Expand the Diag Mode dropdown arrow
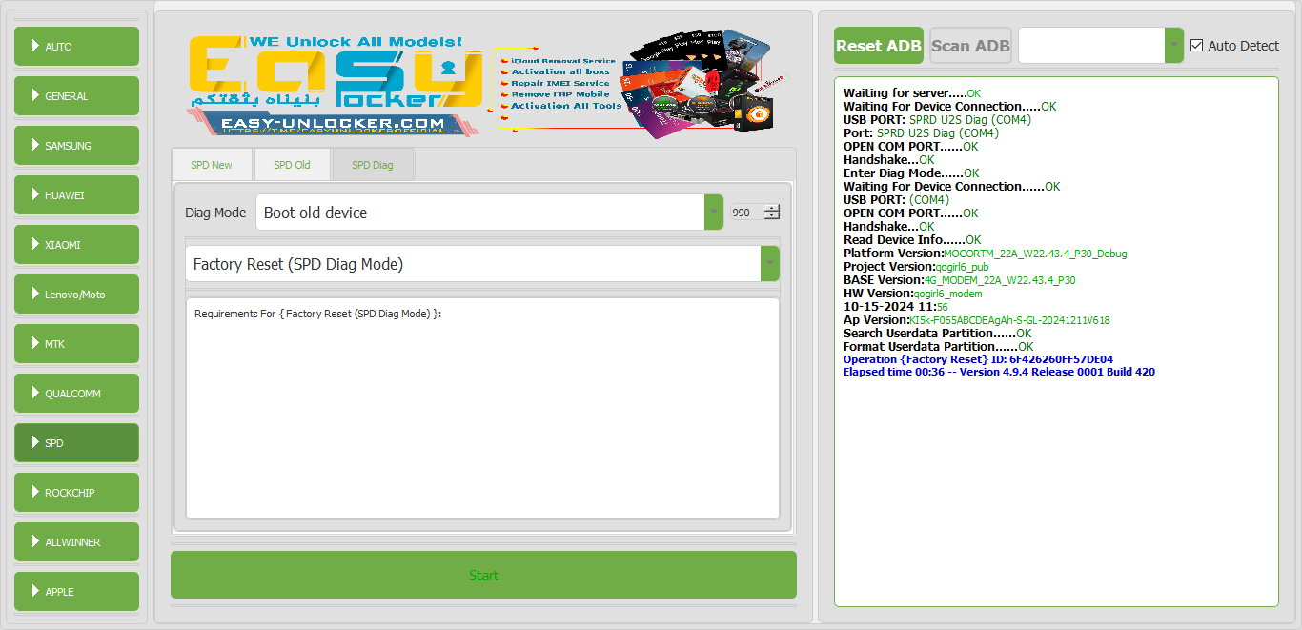The height and width of the screenshot is (630, 1302). coord(714,213)
